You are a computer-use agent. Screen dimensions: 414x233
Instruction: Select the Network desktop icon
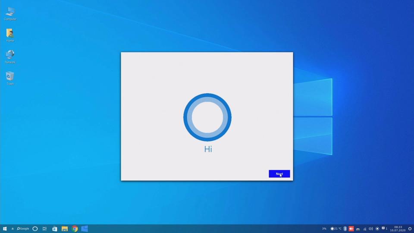tap(10, 57)
